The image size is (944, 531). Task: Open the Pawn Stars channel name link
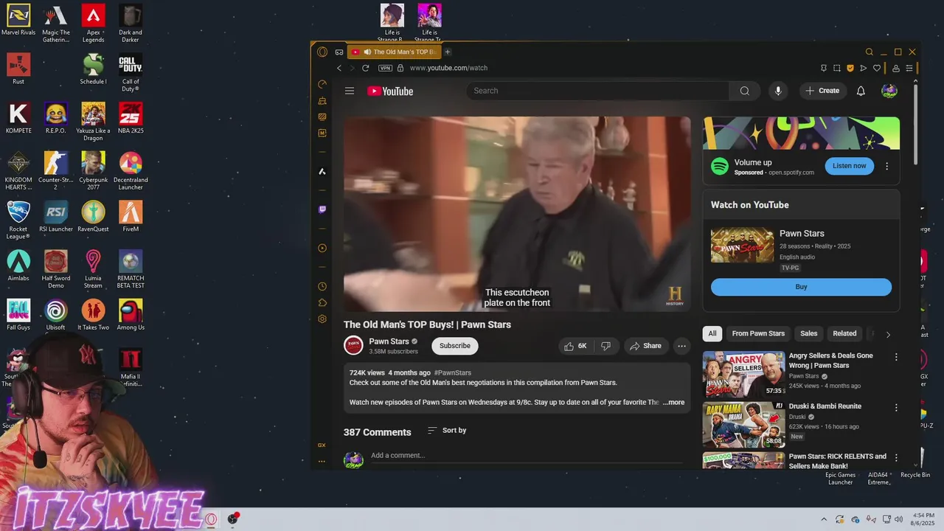click(x=389, y=341)
